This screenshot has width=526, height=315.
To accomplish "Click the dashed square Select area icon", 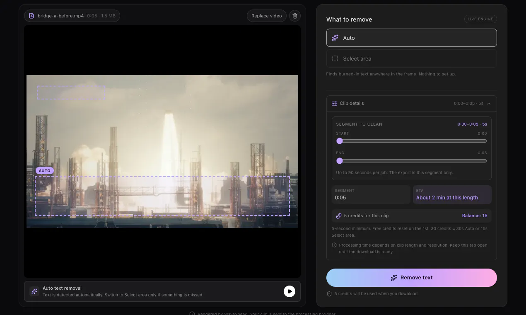I will click(335, 58).
